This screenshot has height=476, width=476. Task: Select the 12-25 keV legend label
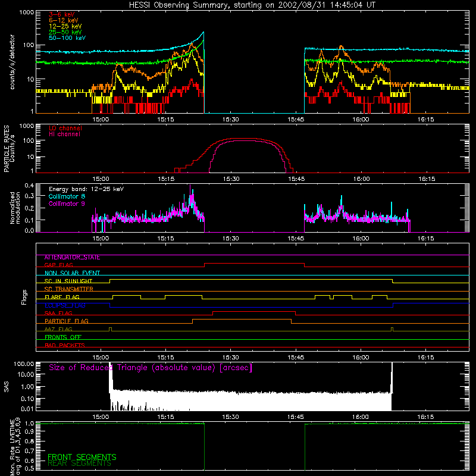[x=65, y=26]
